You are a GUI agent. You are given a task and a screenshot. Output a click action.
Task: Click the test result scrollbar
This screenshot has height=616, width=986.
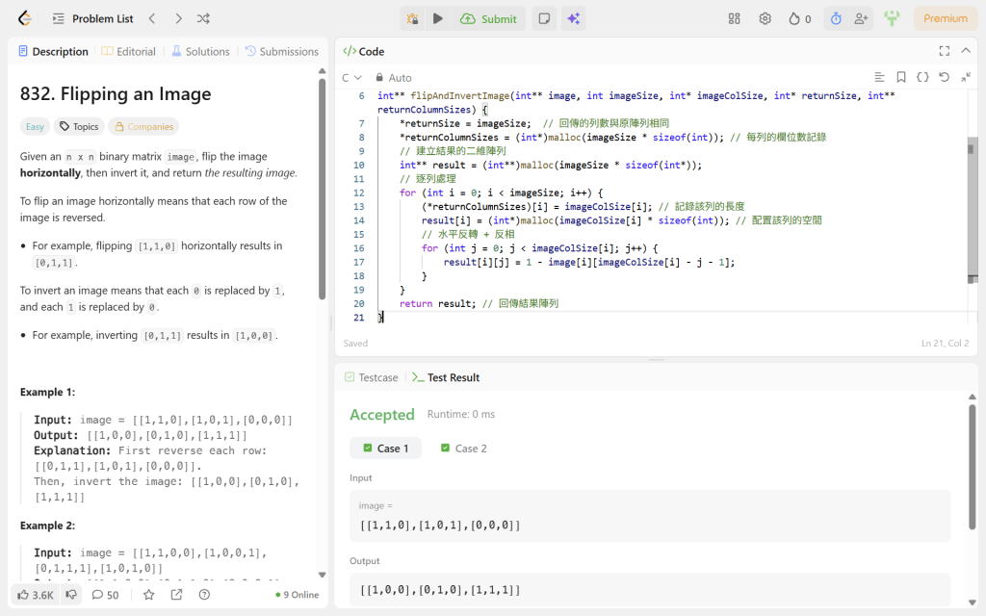pyautogui.click(x=973, y=467)
